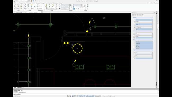Click the Pattern tool in Modify panel
Viewport: 172px width, 97px height.
28,5
